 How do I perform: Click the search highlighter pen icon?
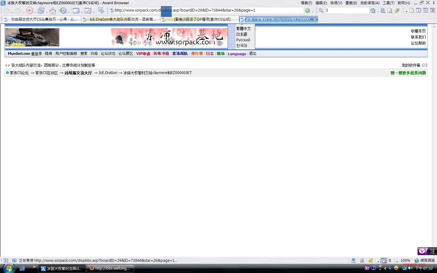(397, 11)
